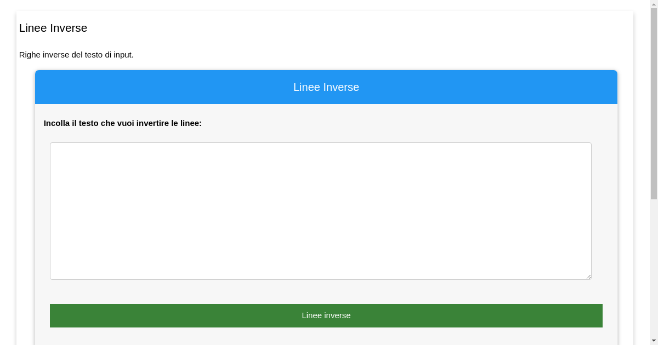Image resolution: width=658 pixels, height=345 pixels.
Task: Click the textarea resize grip handle
Action: (x=588, y=277)
